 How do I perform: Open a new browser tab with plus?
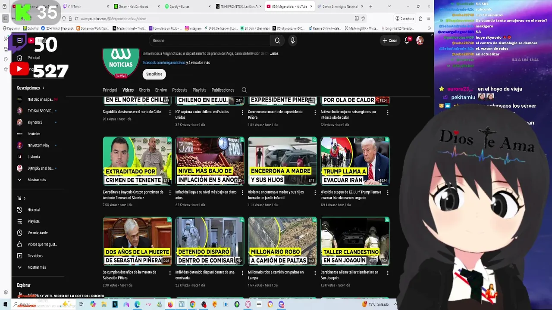coord(370,6)
